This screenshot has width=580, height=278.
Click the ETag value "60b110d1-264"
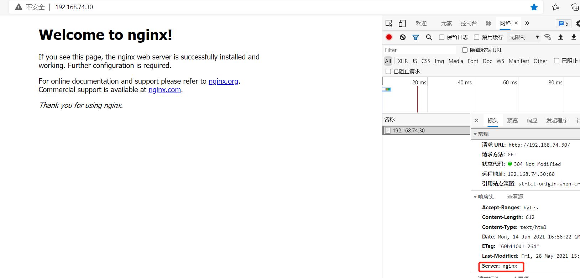pyautogui.click(x=518, y=246)
